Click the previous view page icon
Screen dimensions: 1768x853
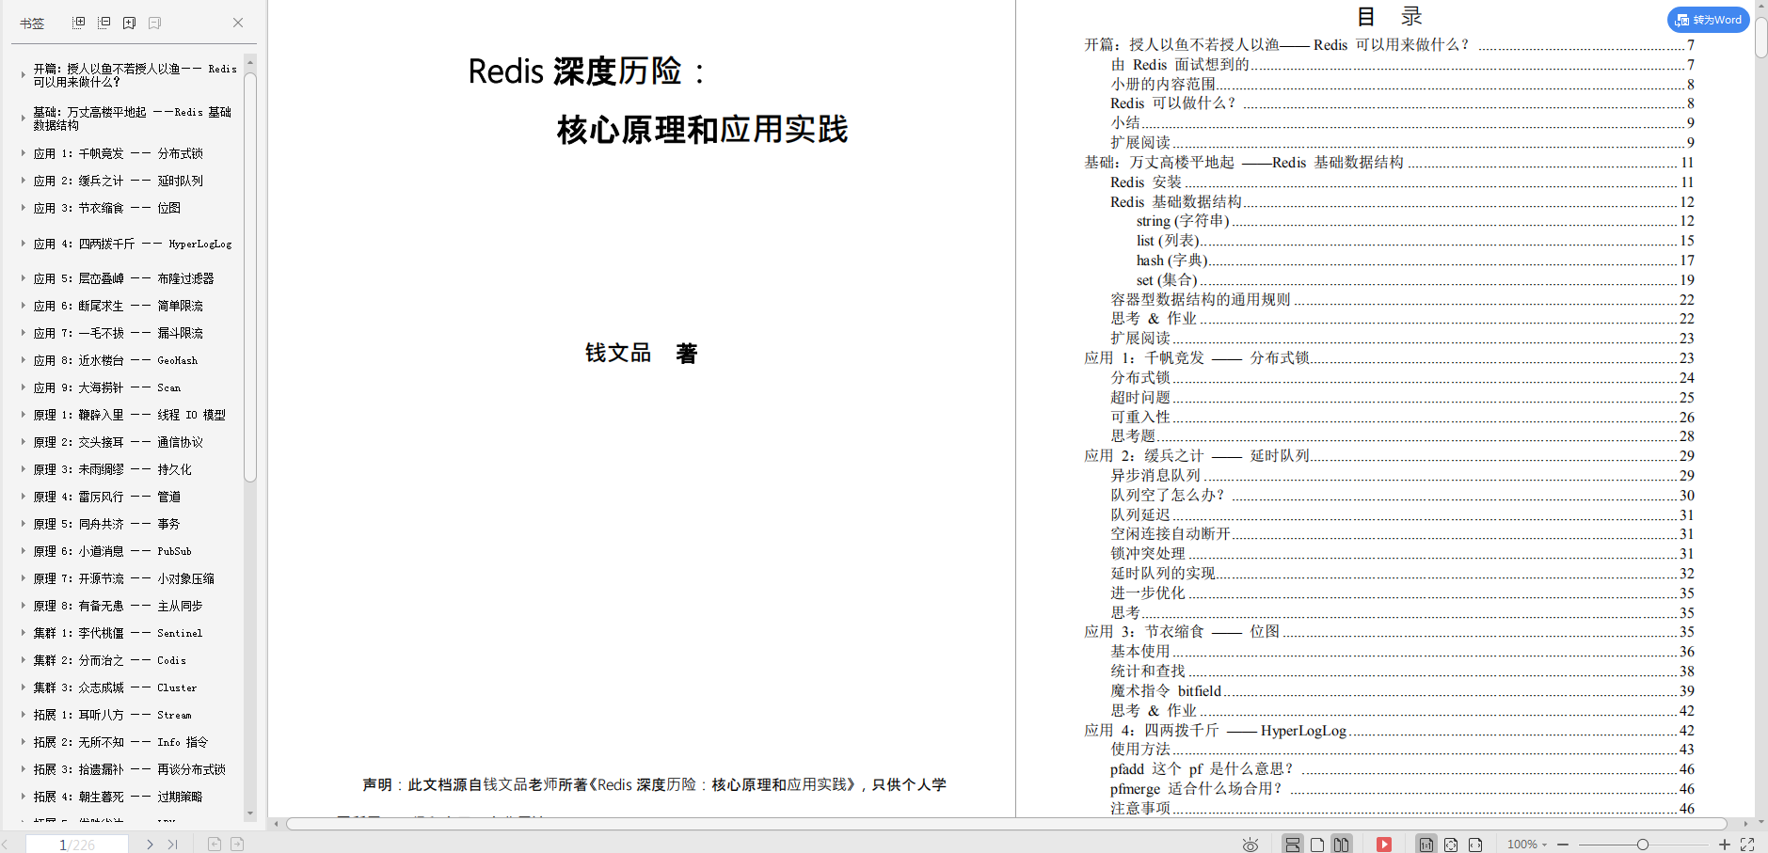point(215,845)
